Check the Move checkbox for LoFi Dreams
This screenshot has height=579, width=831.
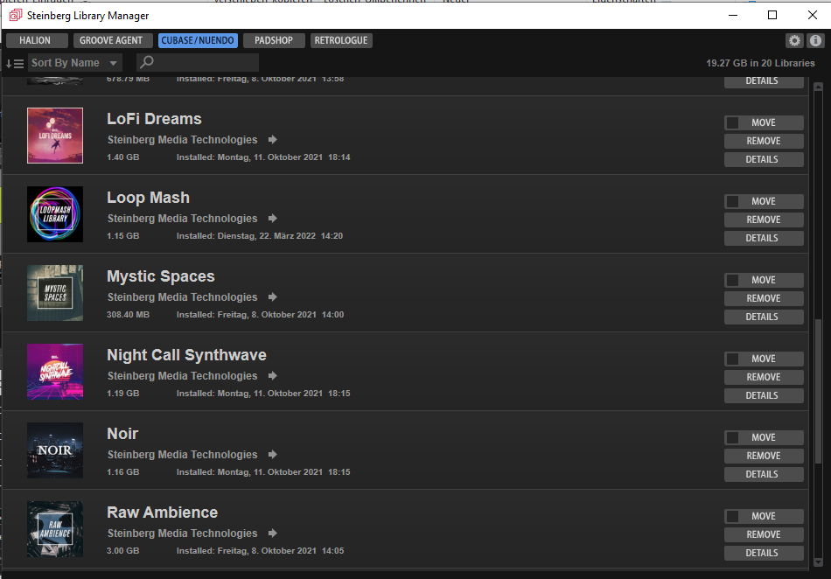(732, 122)
